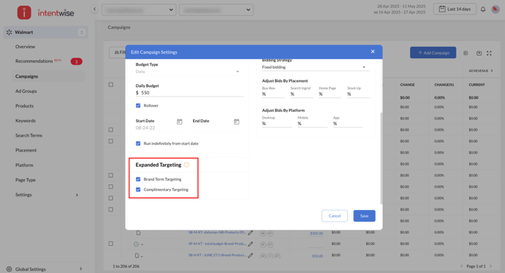Open the SP-M-KT total budget campaign link
The image size is (505, 273).
217,244
